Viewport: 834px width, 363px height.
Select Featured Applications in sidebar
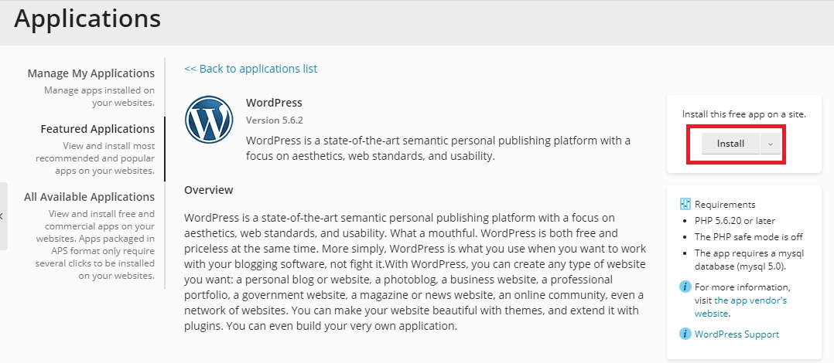click(x=97, y=129)
